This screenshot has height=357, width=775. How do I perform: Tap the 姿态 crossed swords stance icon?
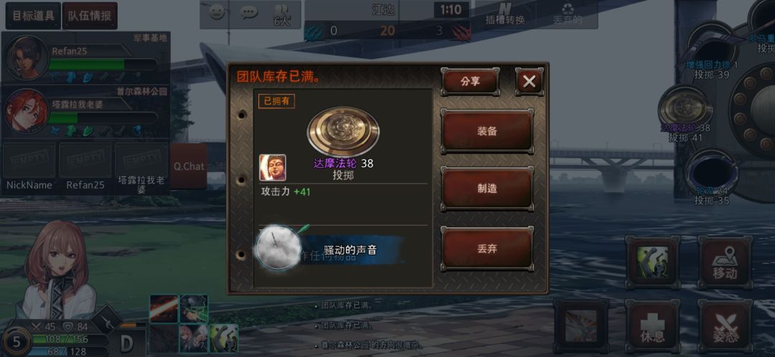(x=725, y=325)
